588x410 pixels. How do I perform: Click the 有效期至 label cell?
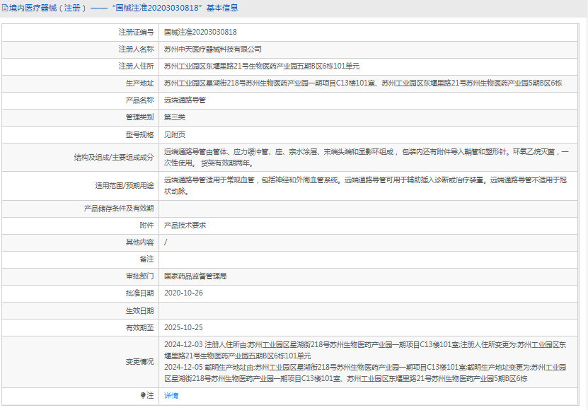point(80,327)
